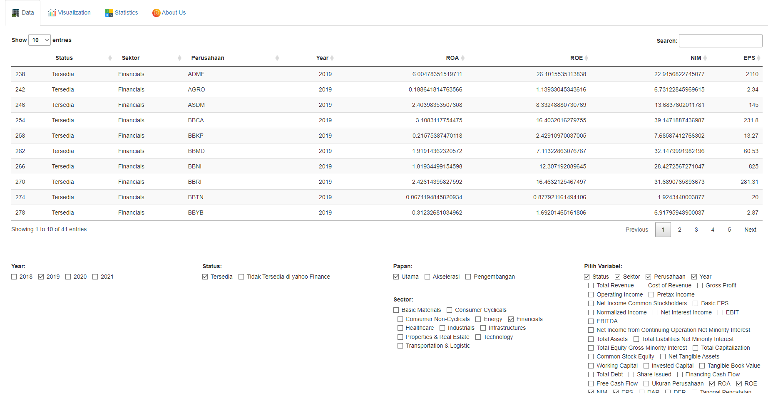768x393 pixels.
Task: Switch to the Visualization tab
Action: (x=69, y=13)
